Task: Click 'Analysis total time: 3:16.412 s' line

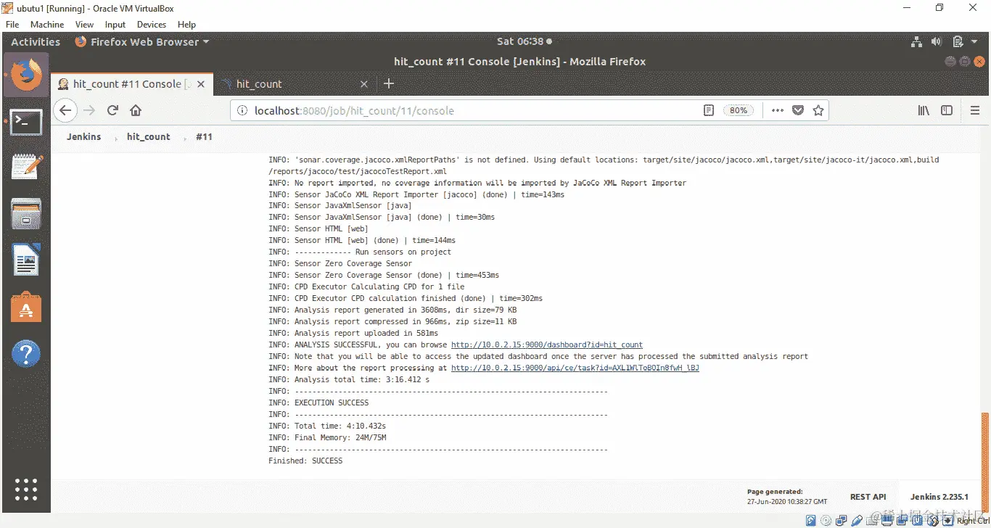Action: [x=349, y=379]
